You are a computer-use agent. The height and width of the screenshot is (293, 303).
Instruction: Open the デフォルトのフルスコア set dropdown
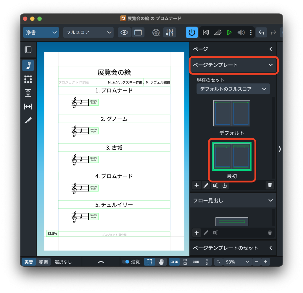pyautogui.click(x=233, y=89)
